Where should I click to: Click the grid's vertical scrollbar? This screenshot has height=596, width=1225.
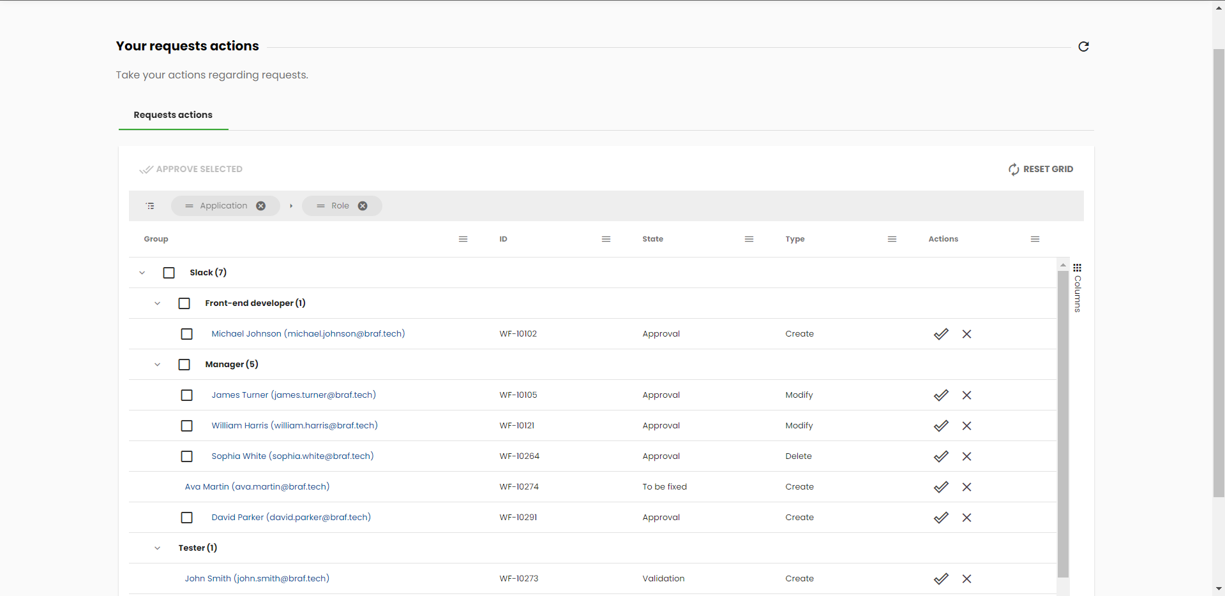point(1063,421)
